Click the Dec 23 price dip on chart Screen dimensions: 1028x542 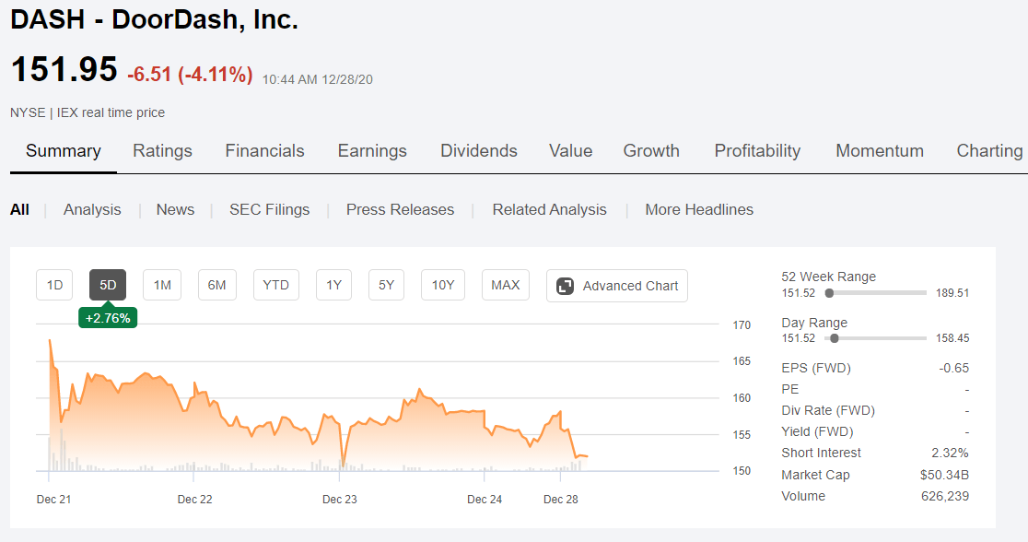point(343,465)
